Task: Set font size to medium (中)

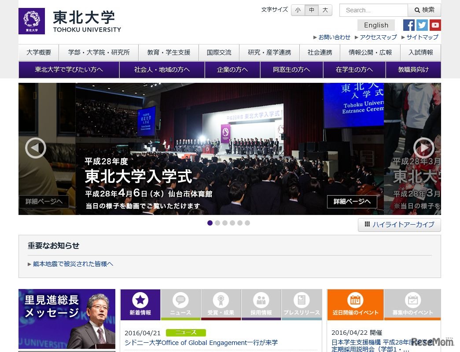Action: (x=312, y=10)
